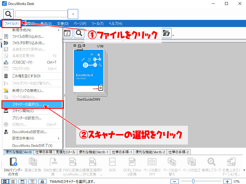Switch to 見積もりメール tab
This screenshot has height=184, width=246.
tap(66, 152)
